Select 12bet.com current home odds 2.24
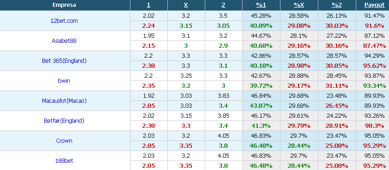This screenshot has width=389, height=170. tap(149, 26)
